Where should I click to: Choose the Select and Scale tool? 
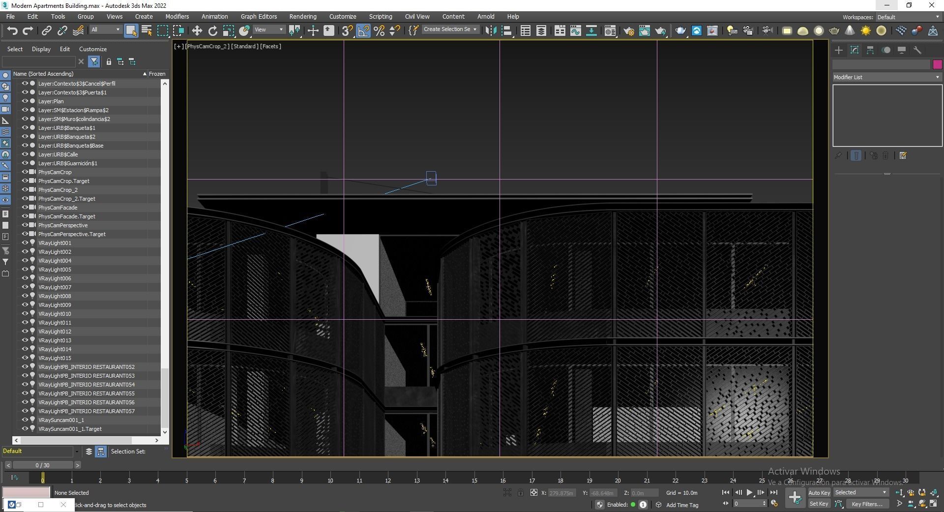[228, 30]
